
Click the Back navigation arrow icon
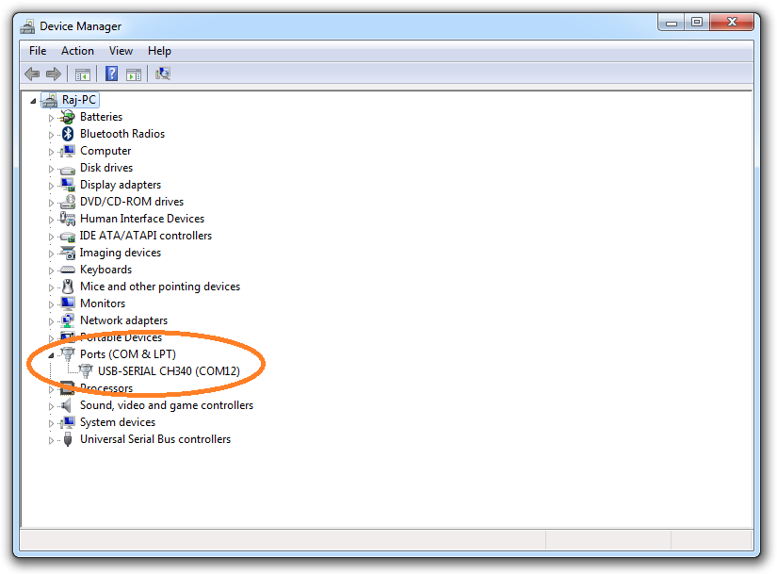[x=32, y=74]
